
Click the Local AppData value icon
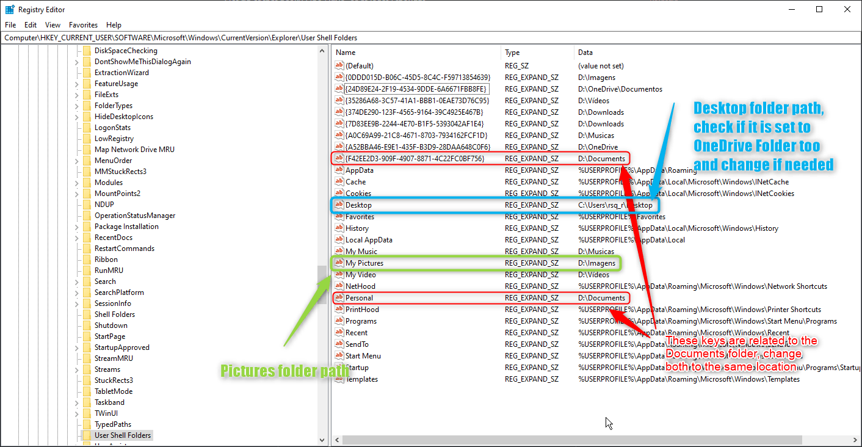click(x=339, y=239)
